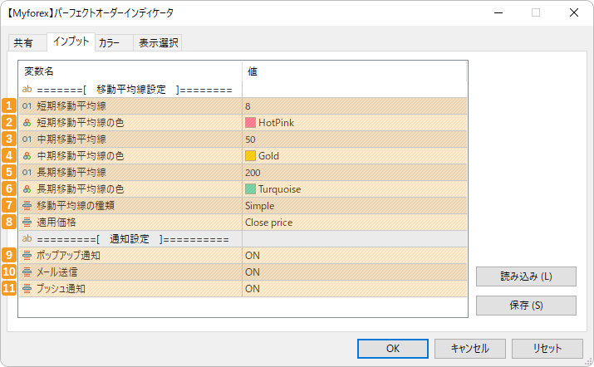The width and height of the screenshot is (594, 367).
Task: Minimize the indicator dialog window
Action: 498,12
